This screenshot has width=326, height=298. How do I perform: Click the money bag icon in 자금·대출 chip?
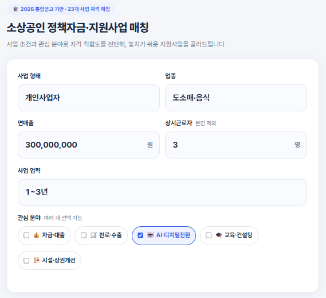pyautogui.click(x=37, y=235)
